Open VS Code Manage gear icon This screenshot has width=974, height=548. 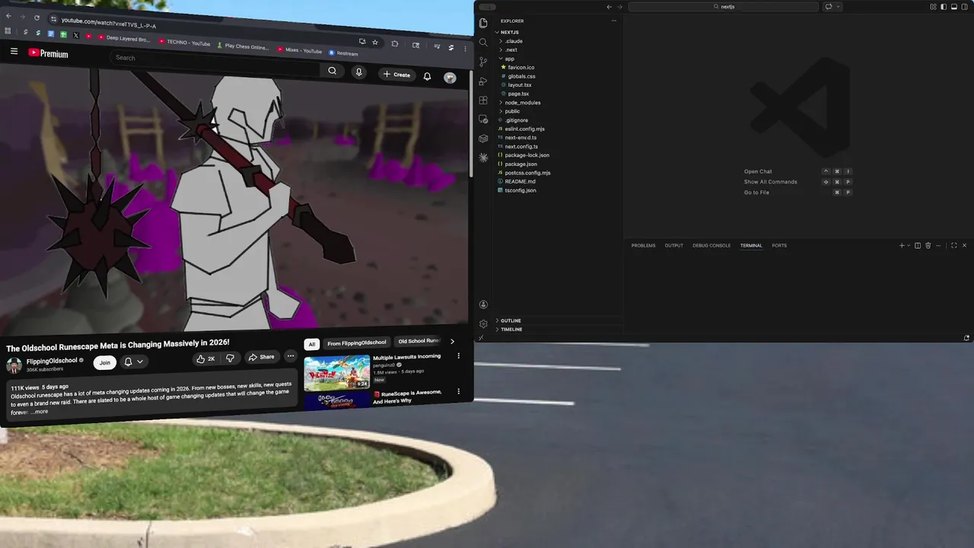[483, 323]
